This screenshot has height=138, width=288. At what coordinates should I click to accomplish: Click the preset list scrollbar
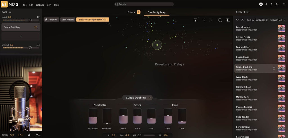(287, 48)
